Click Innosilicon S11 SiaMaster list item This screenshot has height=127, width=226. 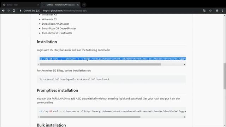click(57, 33)
